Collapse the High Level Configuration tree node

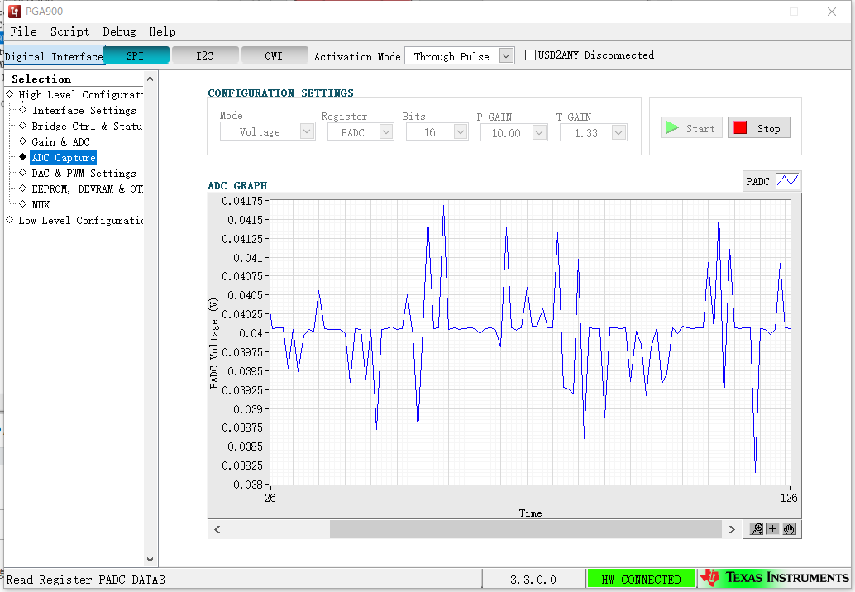point(10,94)
